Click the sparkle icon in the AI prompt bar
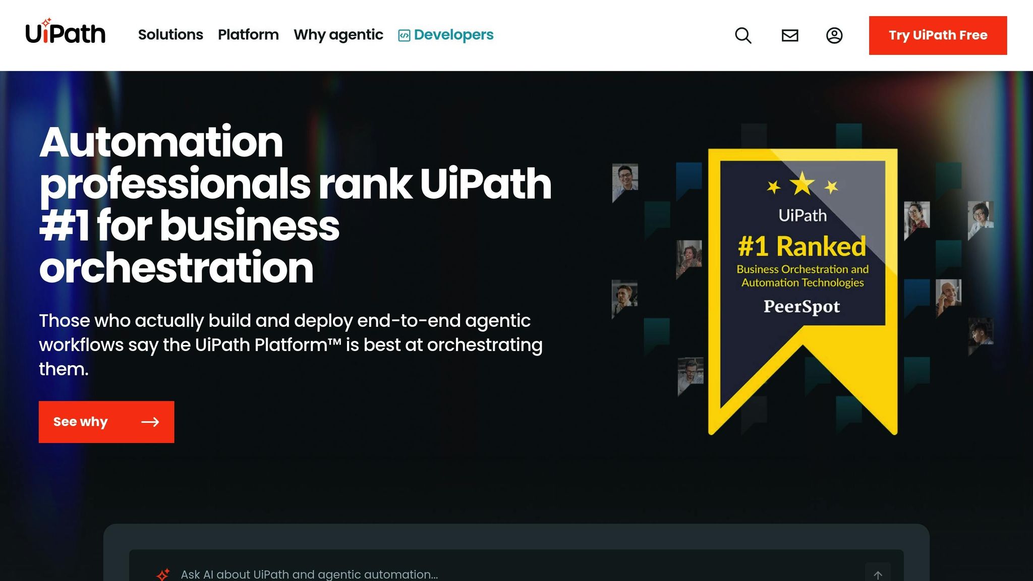This screenshot has width=1033, height=581. pos(163,573)
